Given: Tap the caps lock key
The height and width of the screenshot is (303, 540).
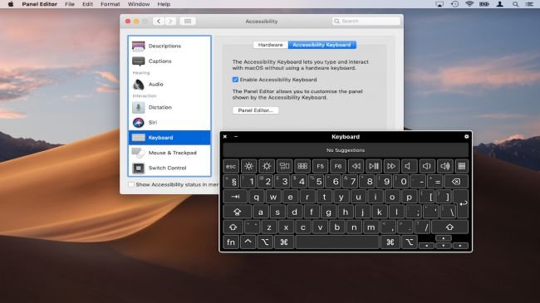Looking at the screenshot, I should click(x=237, y=212).
